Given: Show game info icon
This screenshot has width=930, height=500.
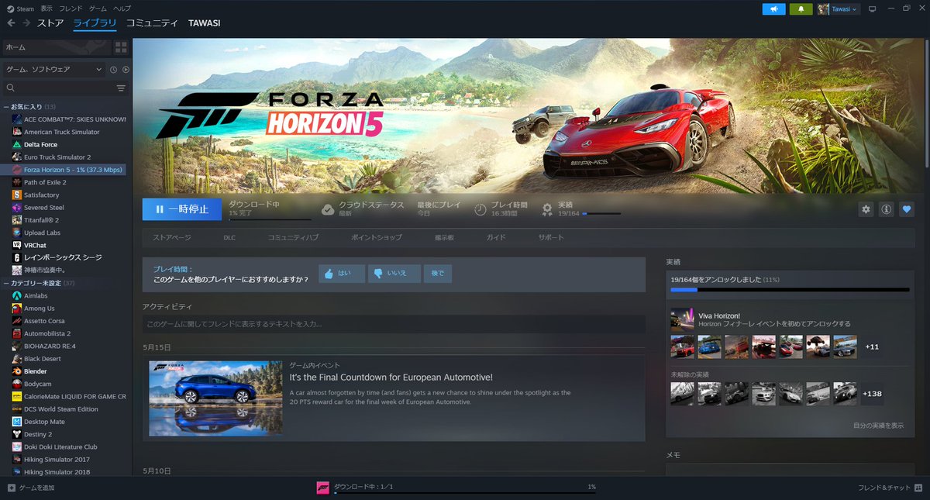Looking at the screenshot, I should click(887, 209).
